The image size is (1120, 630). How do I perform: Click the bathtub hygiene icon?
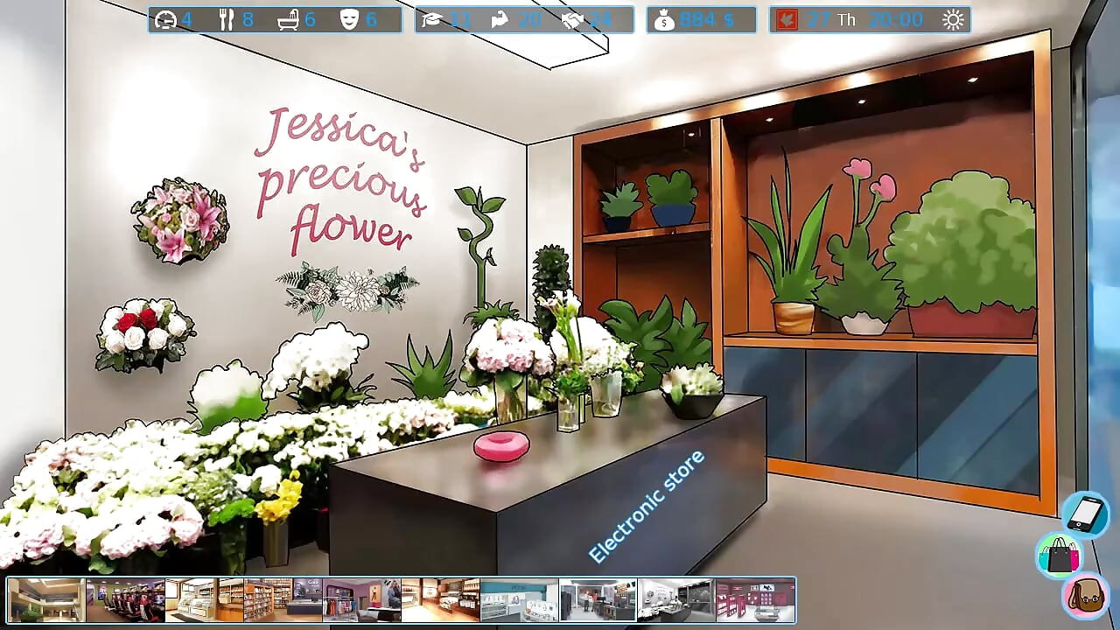point(288,19)
